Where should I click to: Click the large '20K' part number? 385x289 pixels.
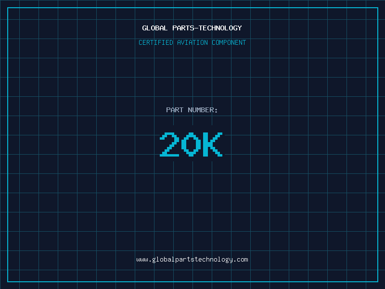point(191,144)
